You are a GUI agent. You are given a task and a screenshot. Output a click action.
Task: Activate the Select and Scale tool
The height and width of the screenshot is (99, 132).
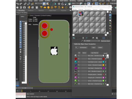click(x=66, y=4)
